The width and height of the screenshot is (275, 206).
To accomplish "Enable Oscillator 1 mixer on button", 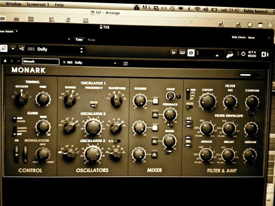I will point(155,101).
